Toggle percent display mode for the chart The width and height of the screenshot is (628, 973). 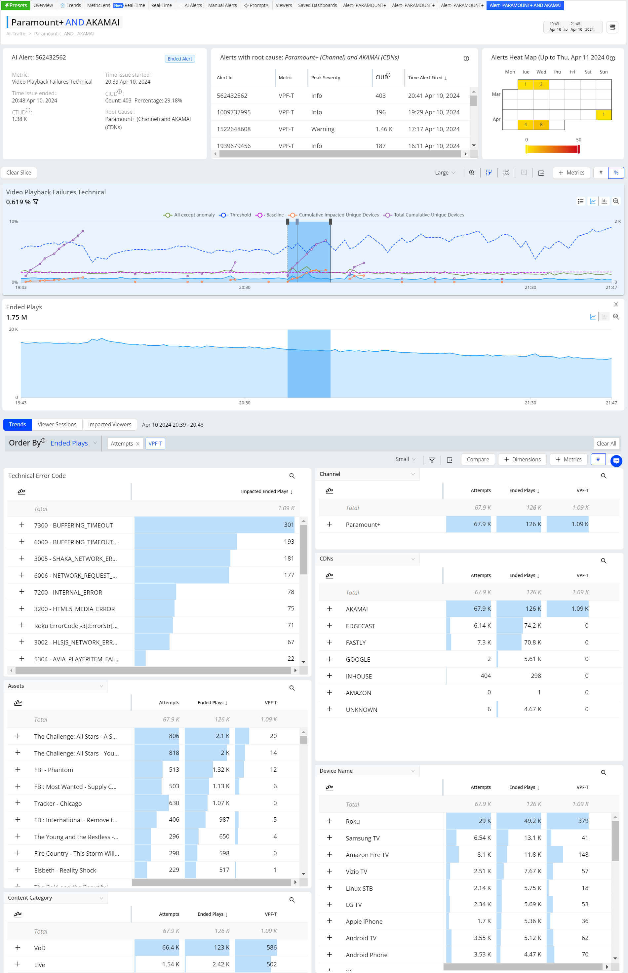(x=616, y=173)
